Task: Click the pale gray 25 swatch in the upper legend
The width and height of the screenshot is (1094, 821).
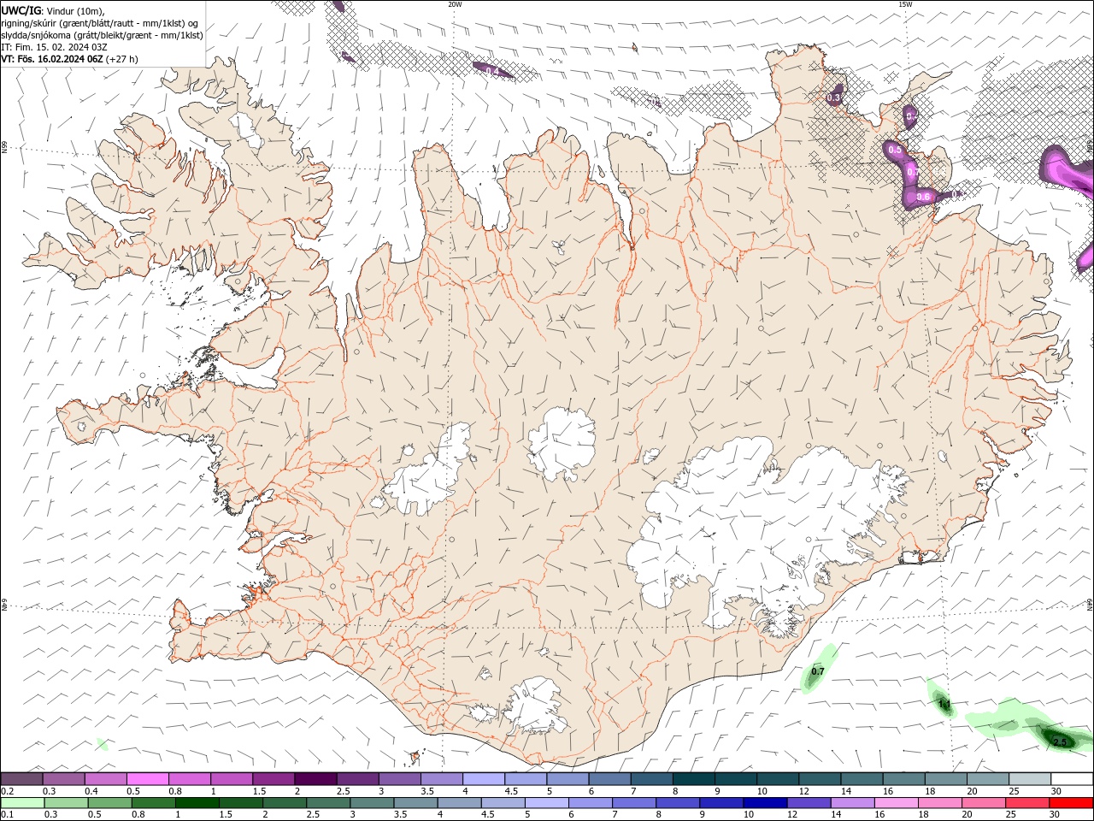Action: coord(1030,779)
